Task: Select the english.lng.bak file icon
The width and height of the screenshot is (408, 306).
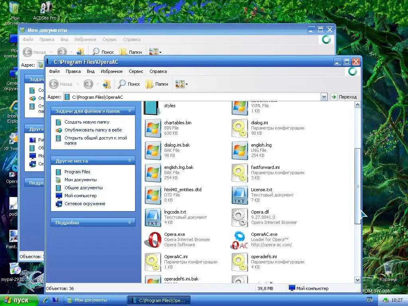Action: click(x=153, y=173)
